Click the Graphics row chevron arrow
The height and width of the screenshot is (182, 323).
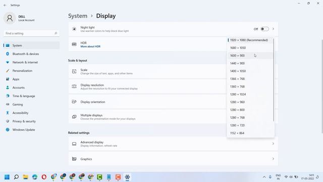[x=273, y=159]
